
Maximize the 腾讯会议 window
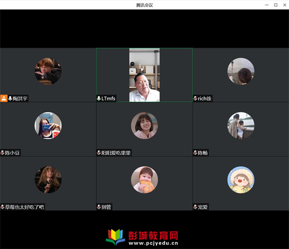(x=276, y=5)
